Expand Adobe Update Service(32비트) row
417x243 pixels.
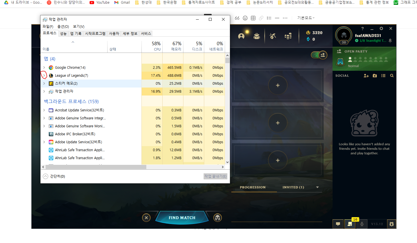tap(44, 142)
